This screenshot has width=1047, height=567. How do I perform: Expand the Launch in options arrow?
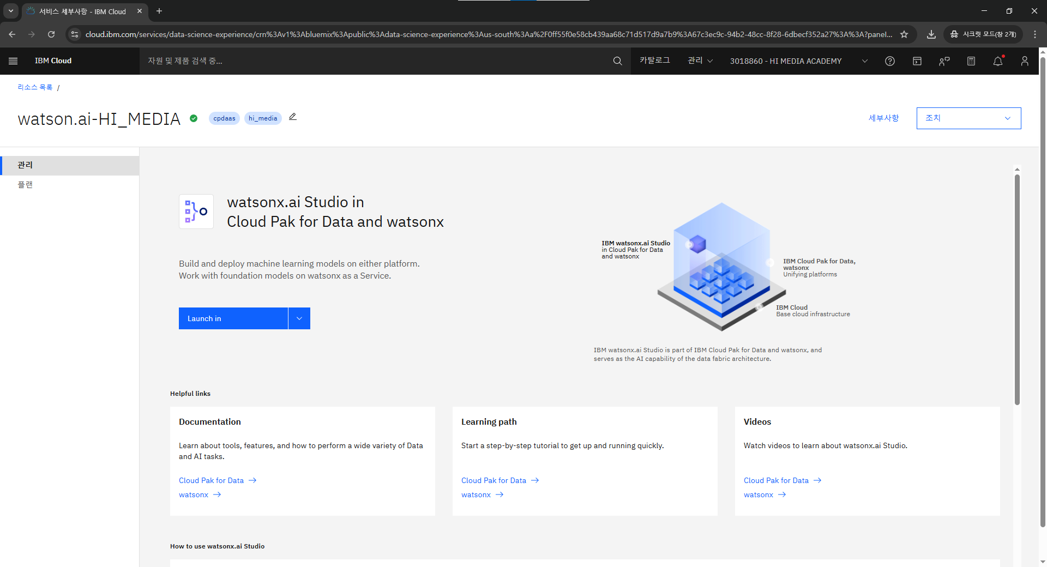coord(299,318)
